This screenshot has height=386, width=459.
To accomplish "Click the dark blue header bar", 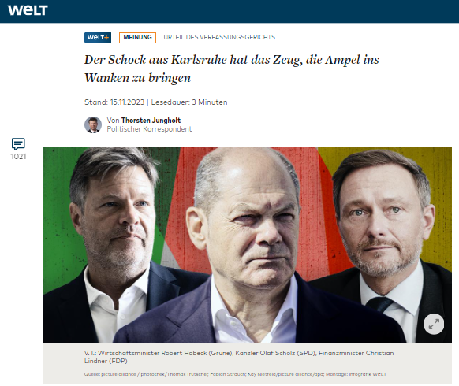I will [x=229, y=11].
